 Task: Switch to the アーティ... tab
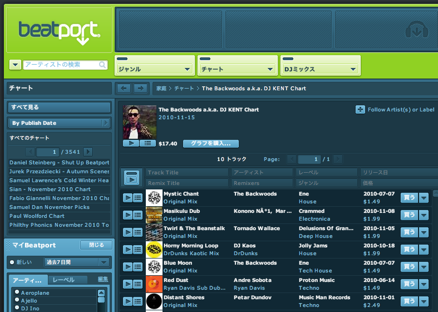(28, 280)
